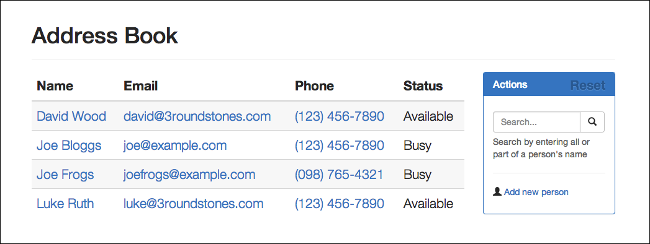Click the Name column header
The width and height of the screenshot is (650, 244).
tap(55, 86)
